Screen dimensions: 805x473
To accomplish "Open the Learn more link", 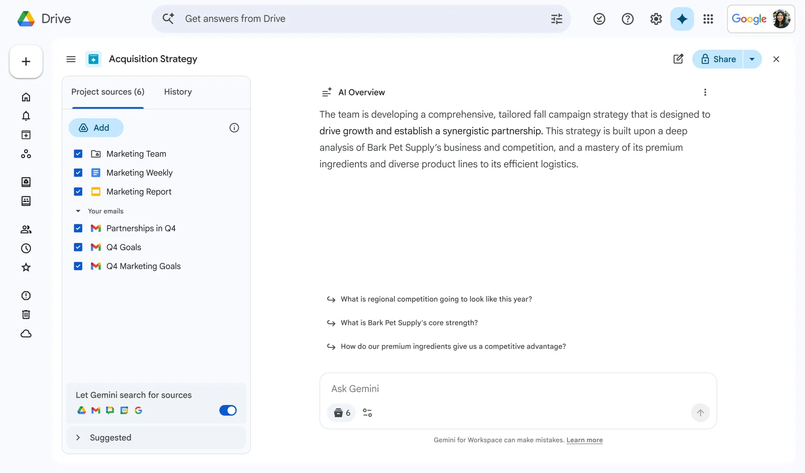I will click(x=584, y=440).
